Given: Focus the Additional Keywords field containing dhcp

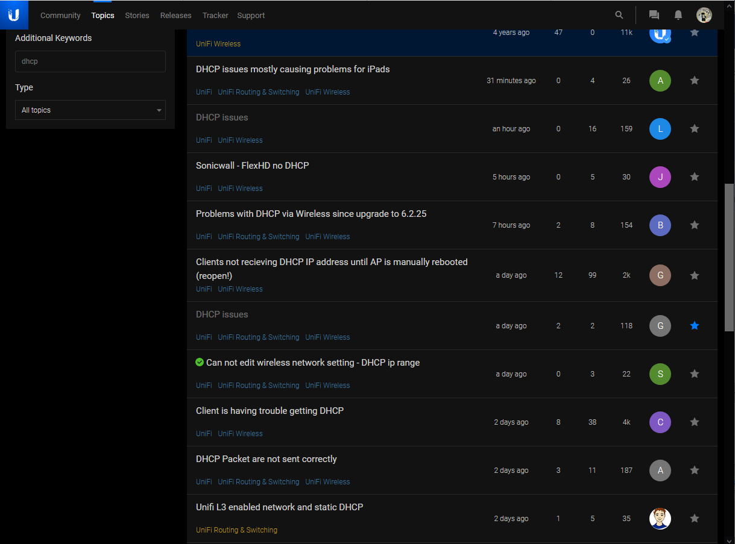Looking at the screenshot, I should pos(90,61).
